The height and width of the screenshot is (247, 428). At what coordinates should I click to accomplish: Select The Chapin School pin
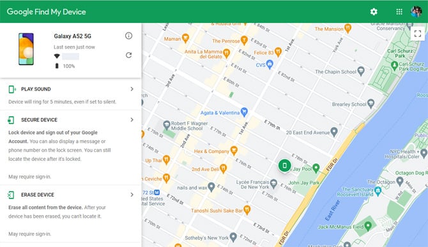[361, 71]
